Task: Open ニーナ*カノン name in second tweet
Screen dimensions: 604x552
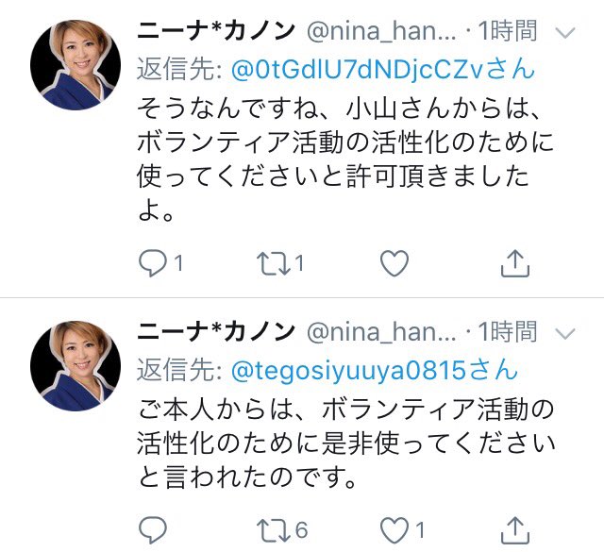Action: point(216,331)
